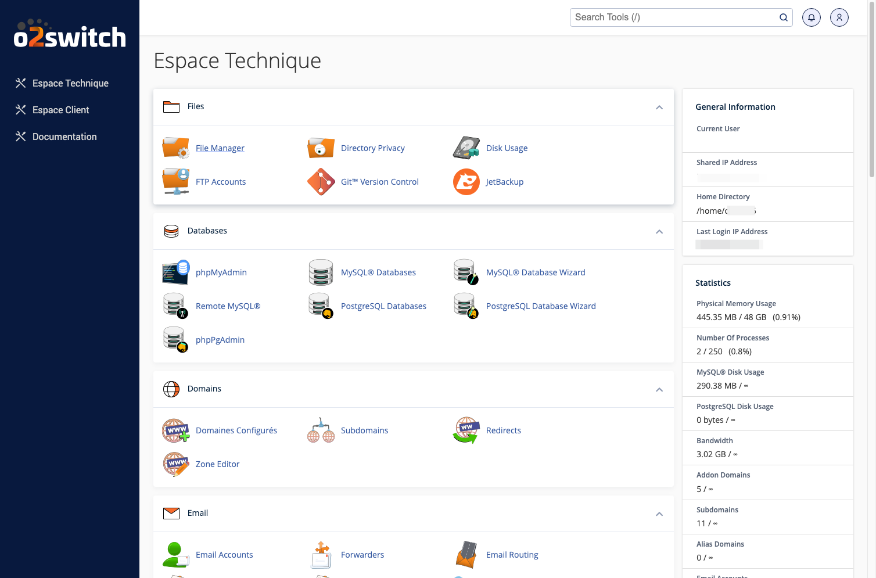
Task: Open the FTP Accounts icon
Action: (175, 182)
